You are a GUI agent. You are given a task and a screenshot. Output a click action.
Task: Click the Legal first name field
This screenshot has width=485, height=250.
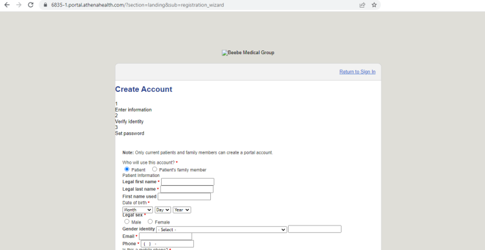(188, 182)
